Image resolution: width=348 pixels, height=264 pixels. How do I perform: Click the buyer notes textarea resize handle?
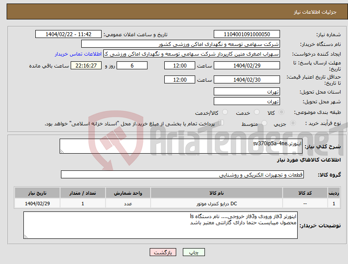tap(26, 237)
